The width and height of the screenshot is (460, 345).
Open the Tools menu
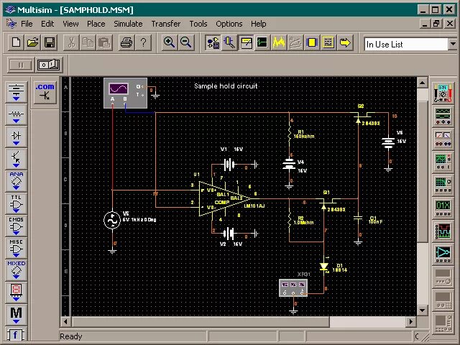pos(198,24)
